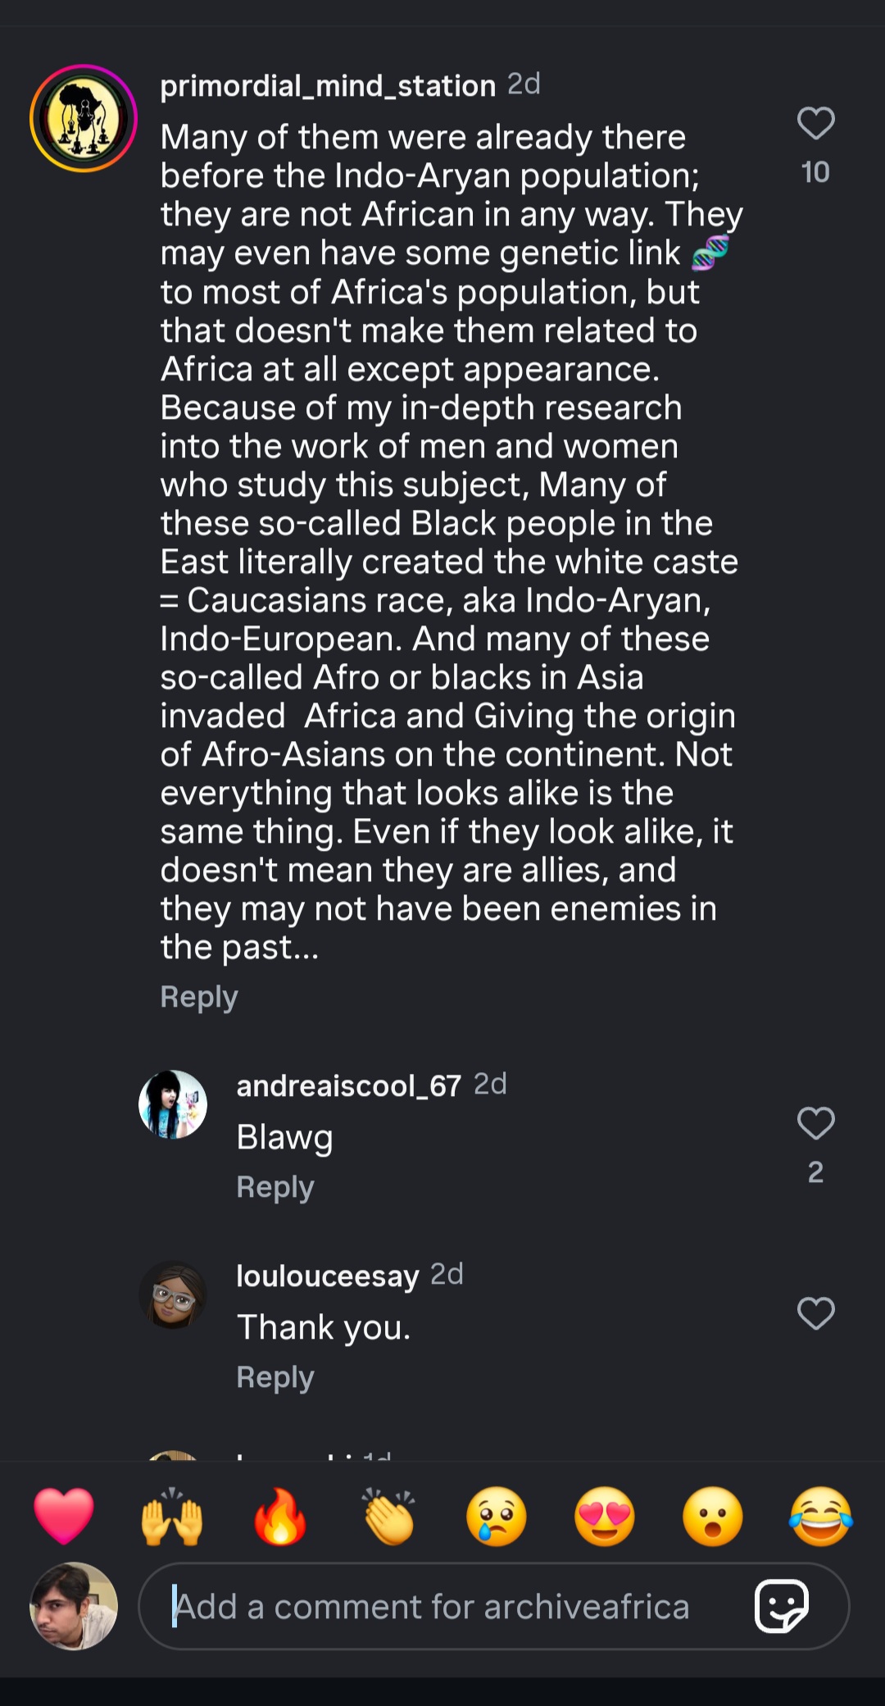Reply to primordial_mind_station's comment
The height and width of the screenshot is (1706, 885).
[x=199, y=997]
